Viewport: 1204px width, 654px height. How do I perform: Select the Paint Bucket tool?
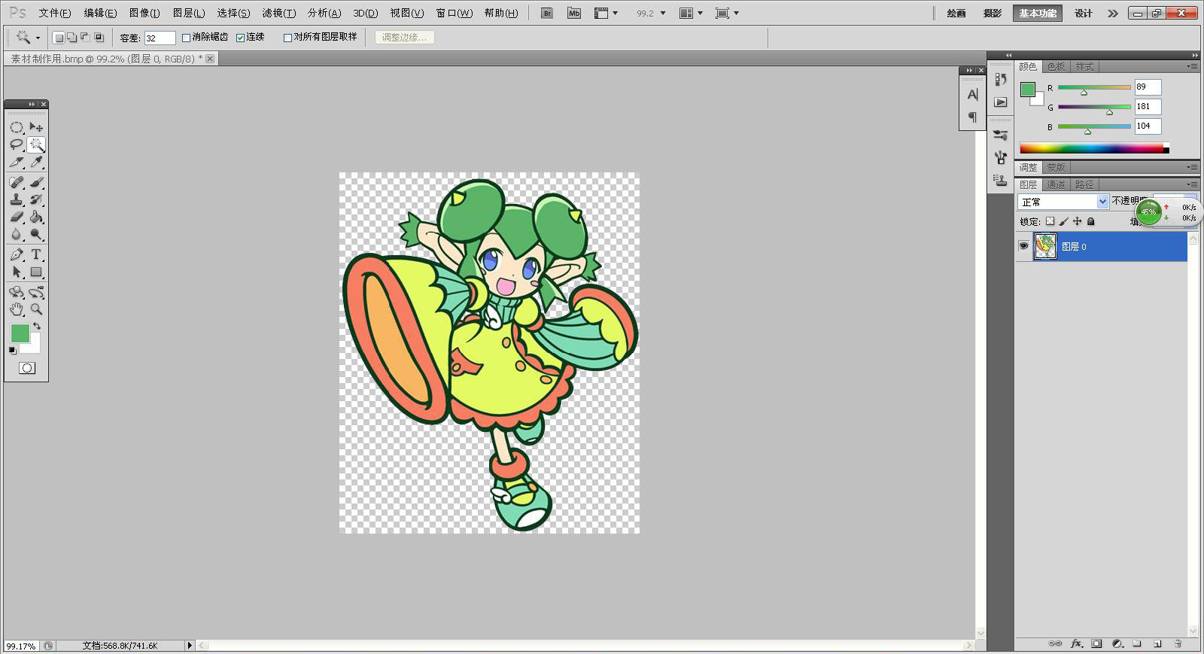click(x=36, y=217)
